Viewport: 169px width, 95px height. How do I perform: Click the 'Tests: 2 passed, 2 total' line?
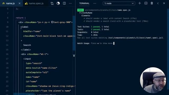(x=93, y=29)
